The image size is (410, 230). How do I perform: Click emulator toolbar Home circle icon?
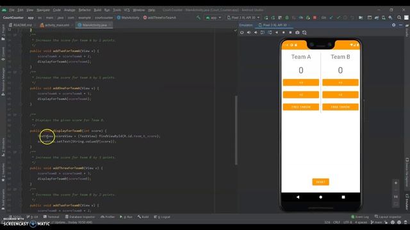[x=283, y=33]
